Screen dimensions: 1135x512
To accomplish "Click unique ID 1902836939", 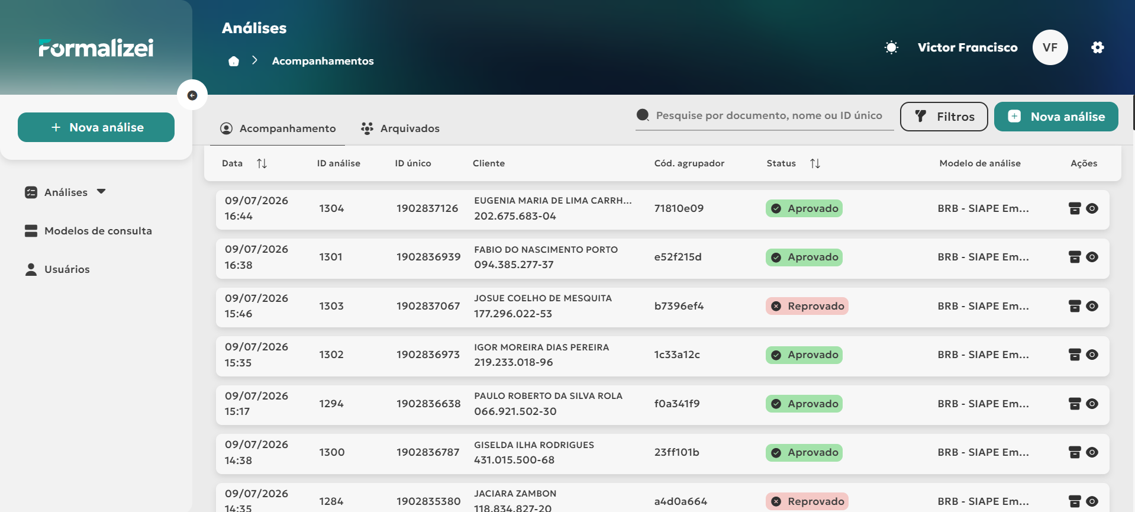I will (x=428, y=257).
